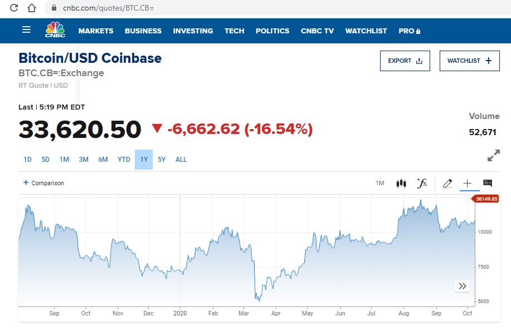Image resolution: width=511 pixels, height=332 pixels.
Task: Reload the page in the browser
Action: (14, 8)
